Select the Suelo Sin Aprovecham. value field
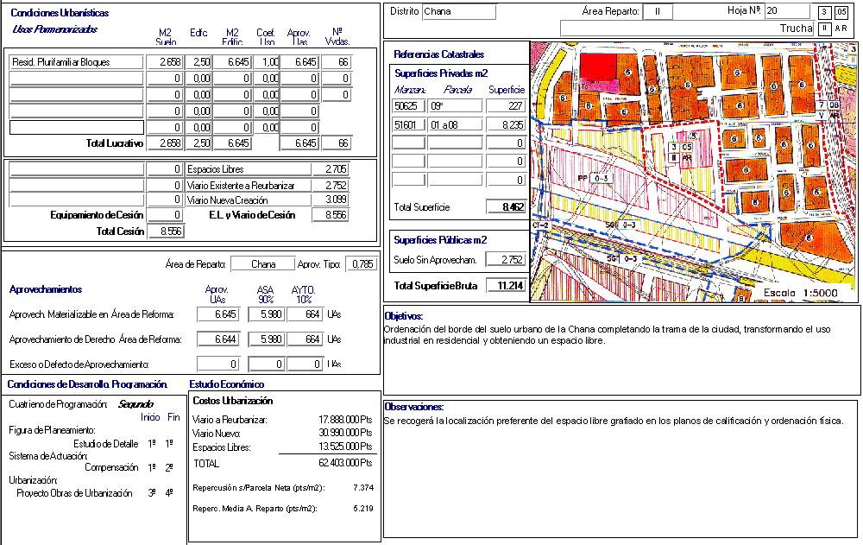This screenshot has height=545, width=863. click(507, 259)
